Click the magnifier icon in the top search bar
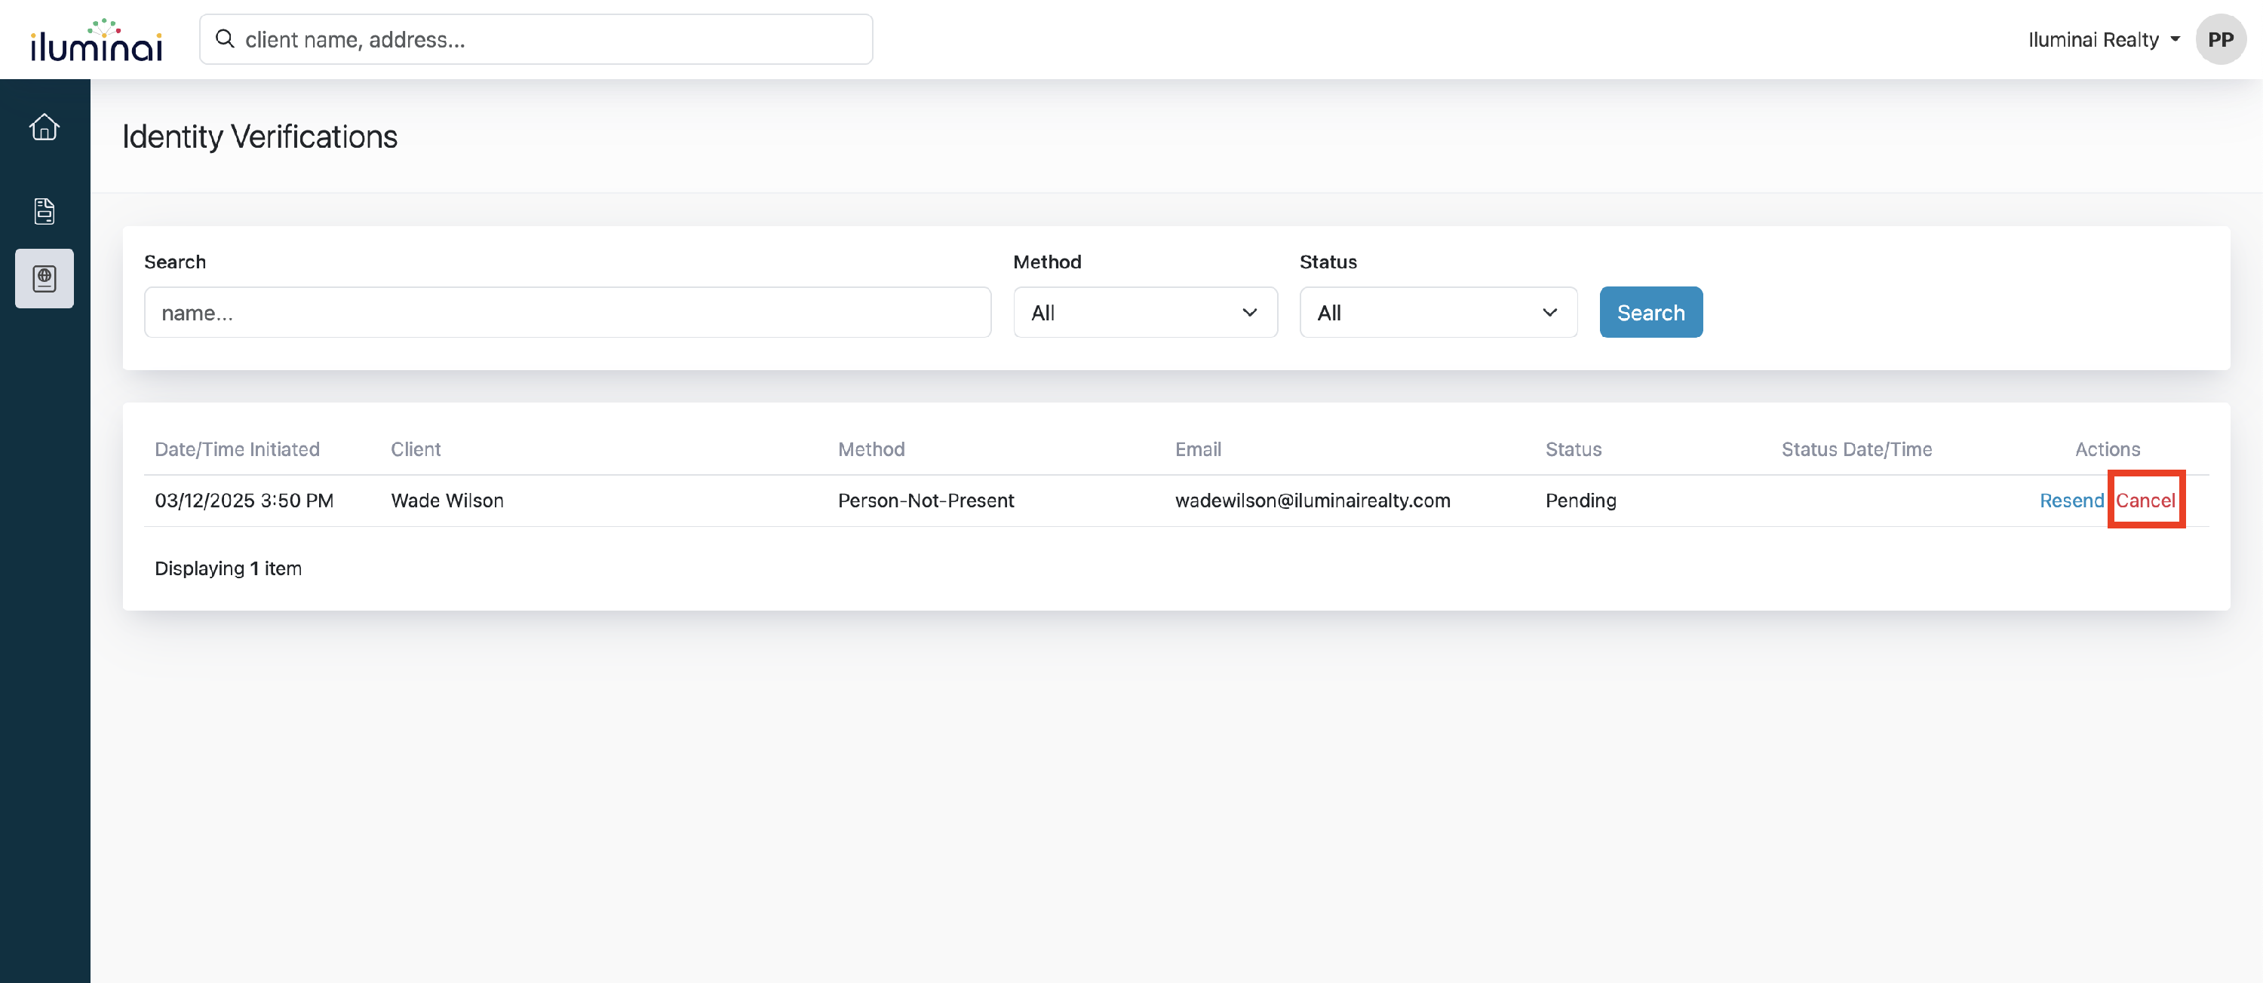The height and width of the screenshot is (983, 2263). pyautogui.click(x=225, y=38)
